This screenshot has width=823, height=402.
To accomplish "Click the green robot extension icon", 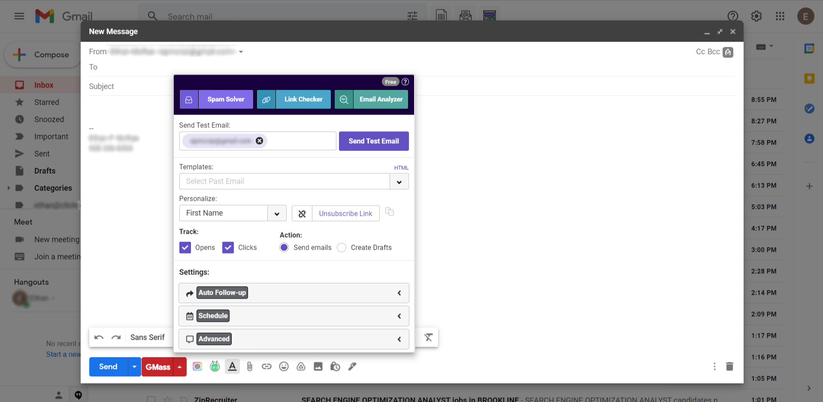I will point(215,366).
